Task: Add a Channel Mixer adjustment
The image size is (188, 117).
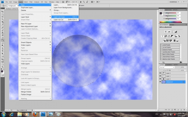Action: 179,36
